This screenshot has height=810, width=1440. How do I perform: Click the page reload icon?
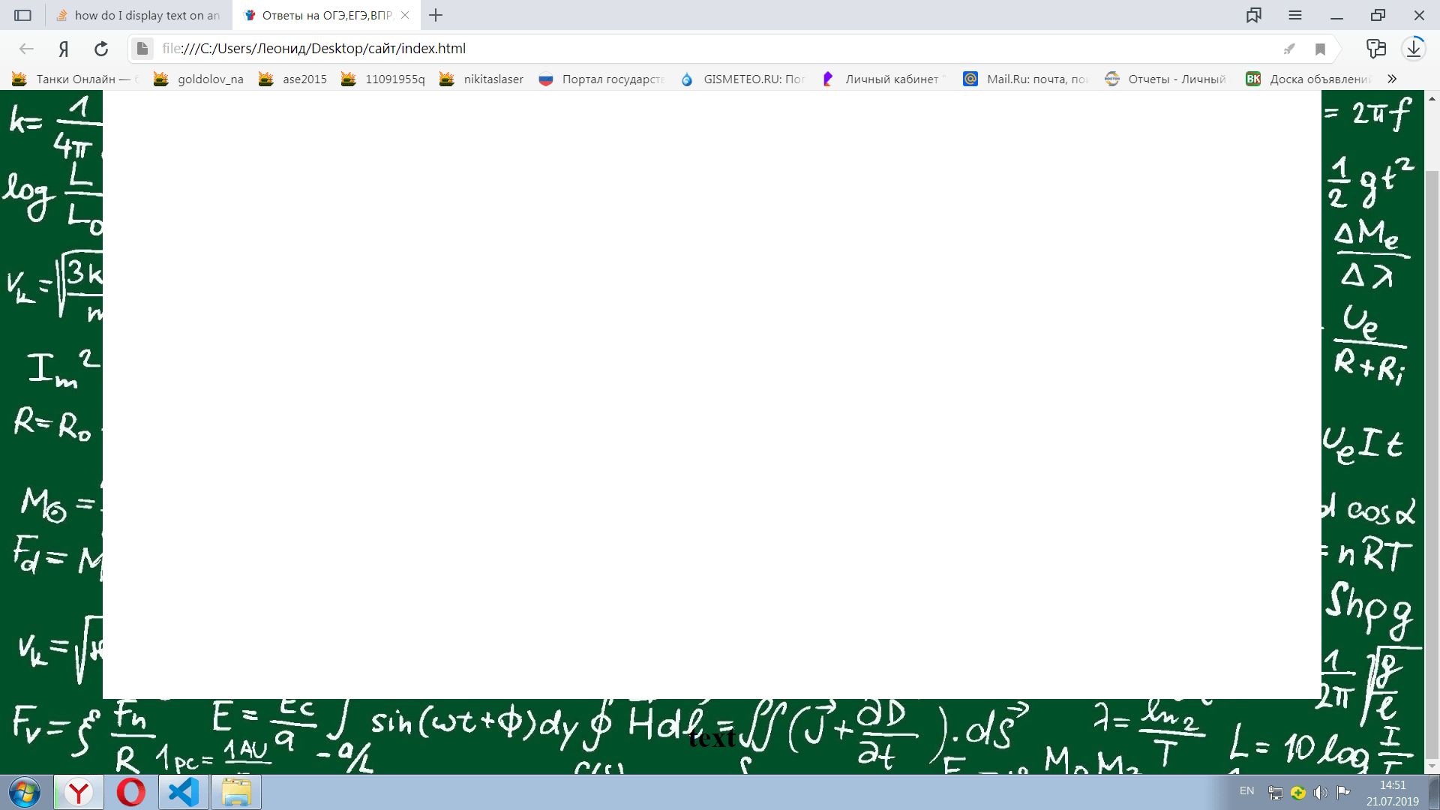click(x=101, y=49)
